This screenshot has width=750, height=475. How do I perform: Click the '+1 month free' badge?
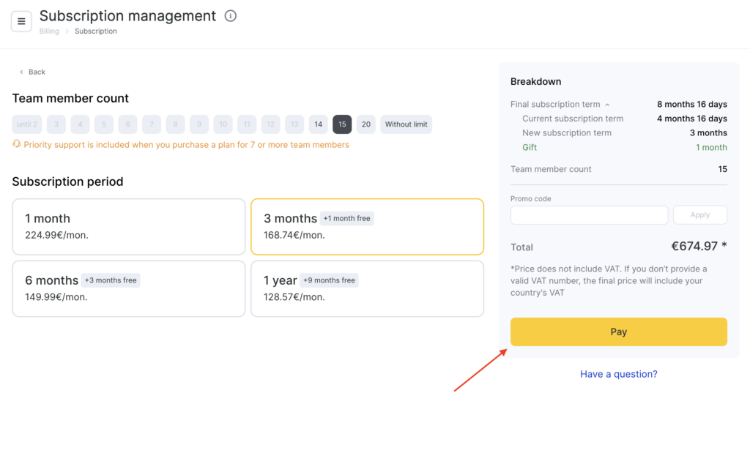pyautogui.click(x=346, y=218)
